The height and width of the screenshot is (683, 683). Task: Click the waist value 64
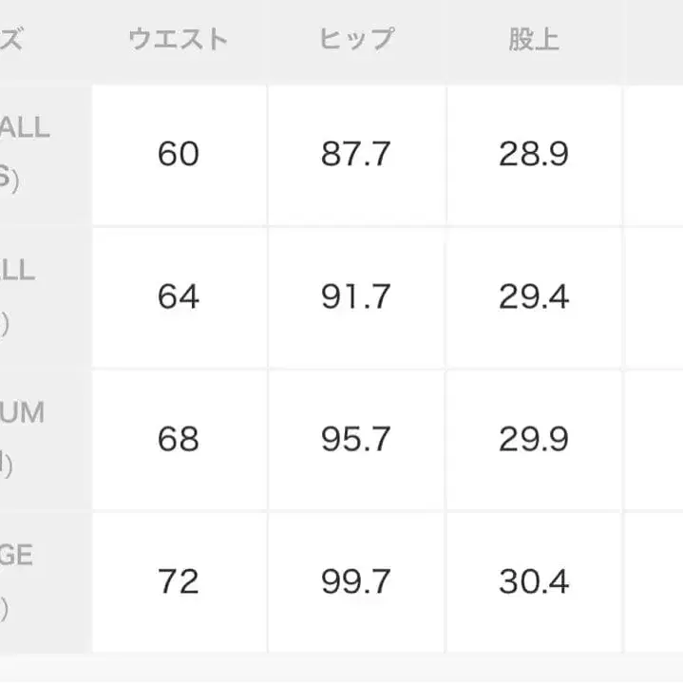pyautogui.click(x=179, y=296)
